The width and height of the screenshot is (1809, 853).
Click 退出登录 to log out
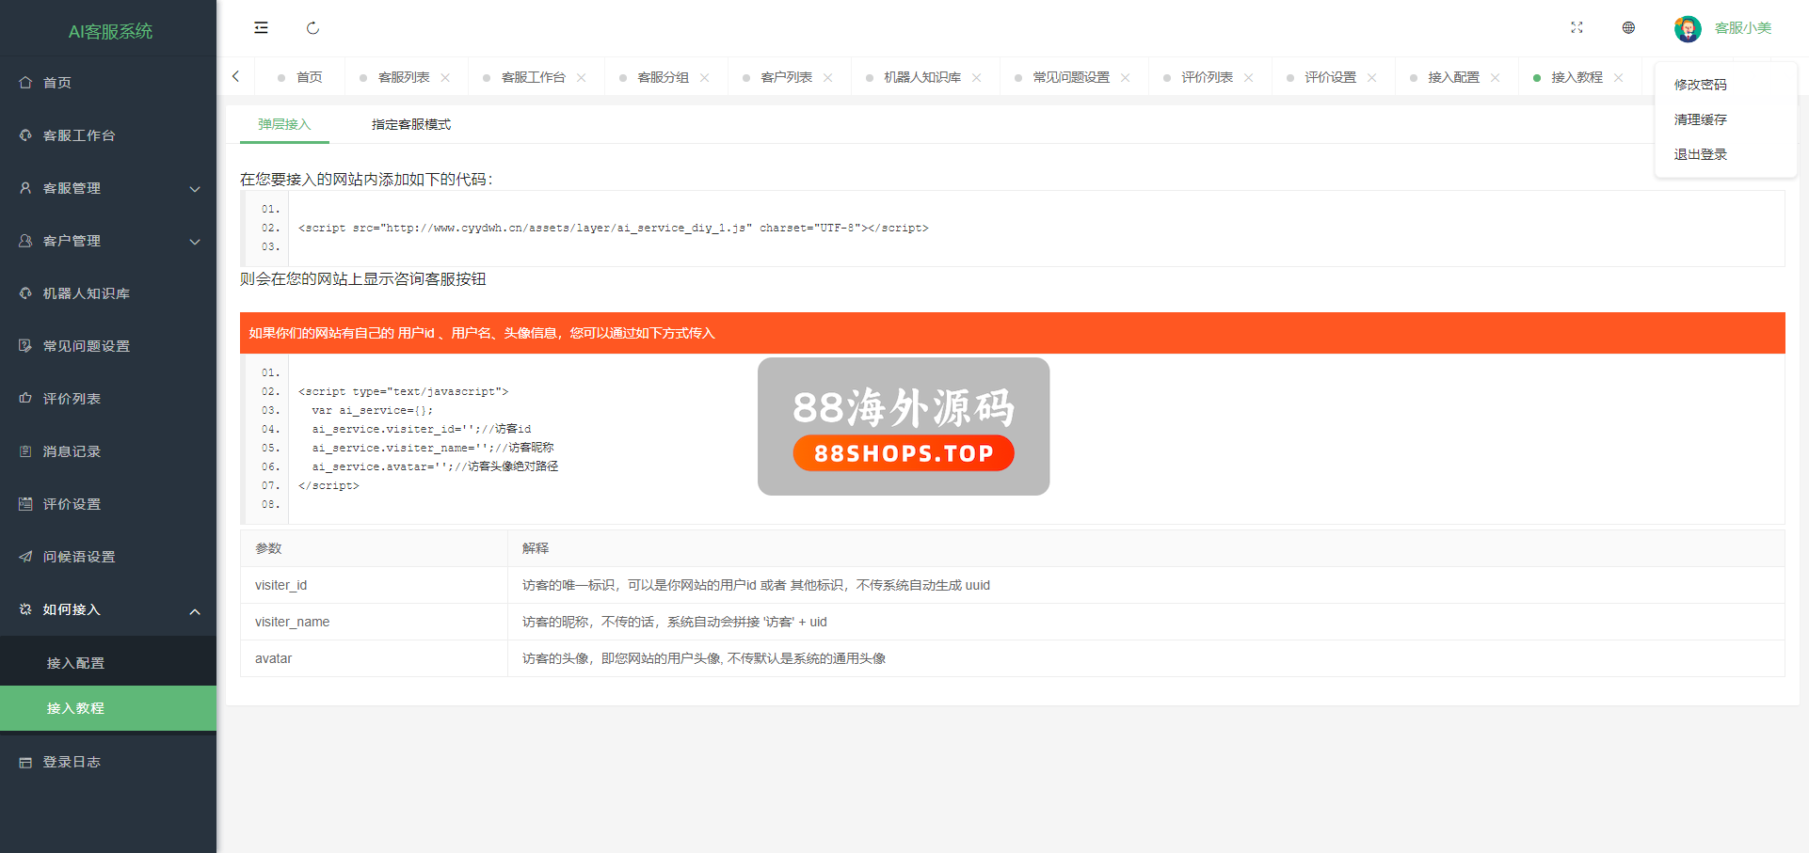click(x=1700, y=154)
